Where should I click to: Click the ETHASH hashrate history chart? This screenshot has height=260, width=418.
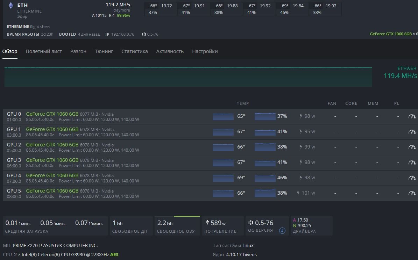pos(188,77)
